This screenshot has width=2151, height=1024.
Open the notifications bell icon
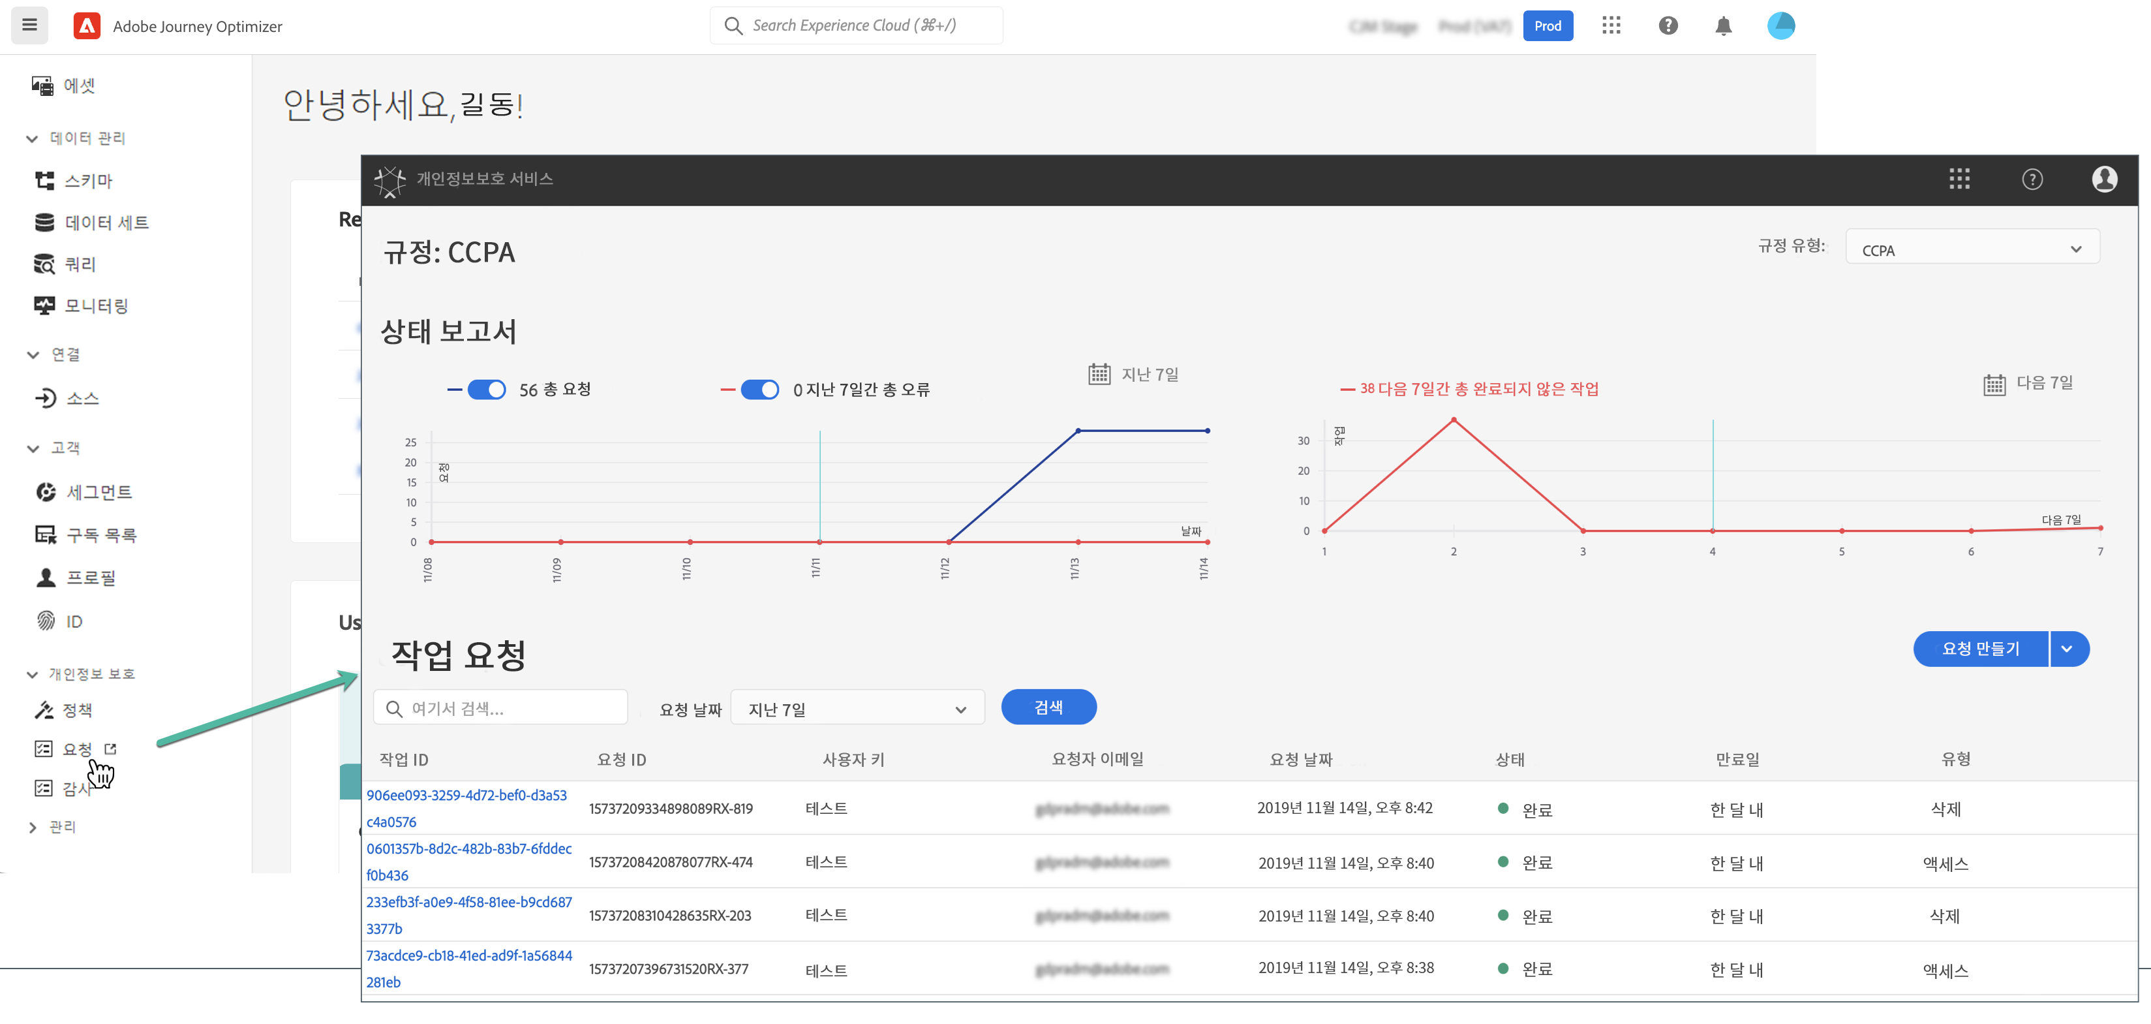click(1722, 26)
